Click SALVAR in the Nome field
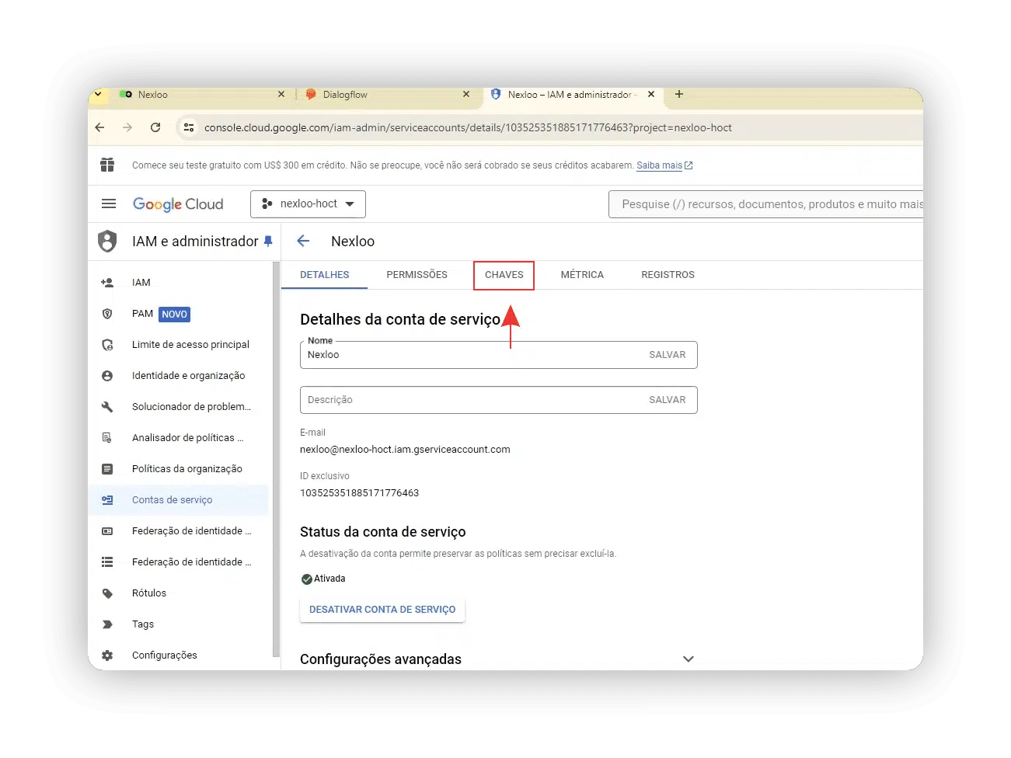 tap(668, 355)
